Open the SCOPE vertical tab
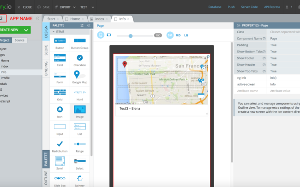 point(46,50)
